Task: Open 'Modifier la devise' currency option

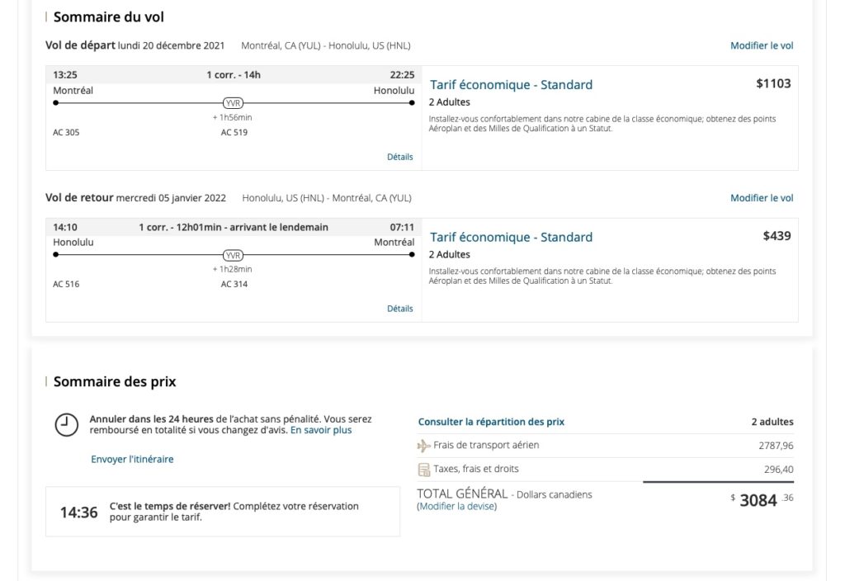Action: pyautogui.click(x=457, y=507)
